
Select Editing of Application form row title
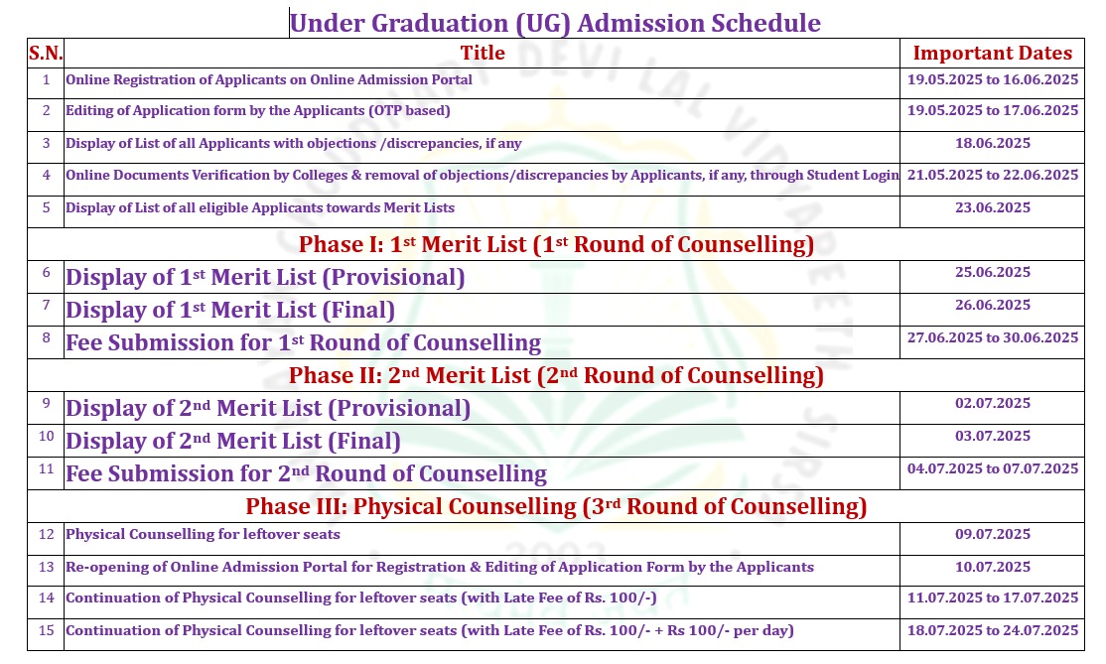tap(257, 111)
